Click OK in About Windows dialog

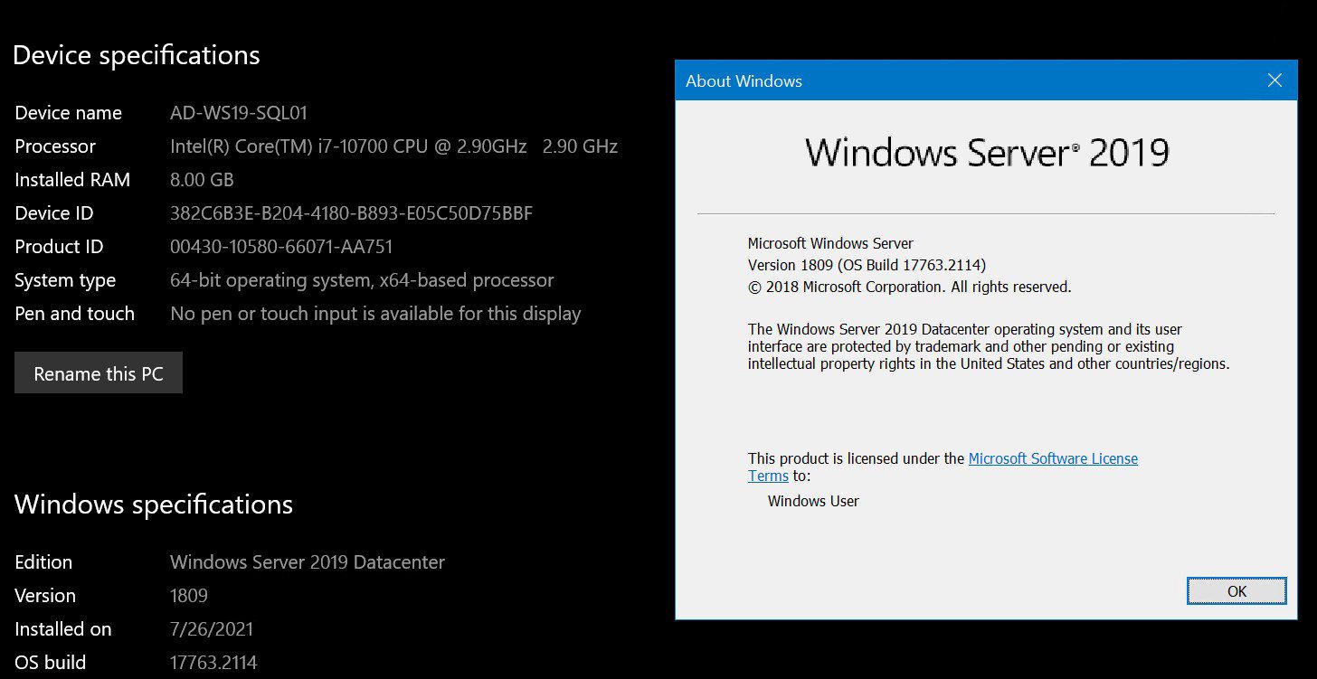1236,591
